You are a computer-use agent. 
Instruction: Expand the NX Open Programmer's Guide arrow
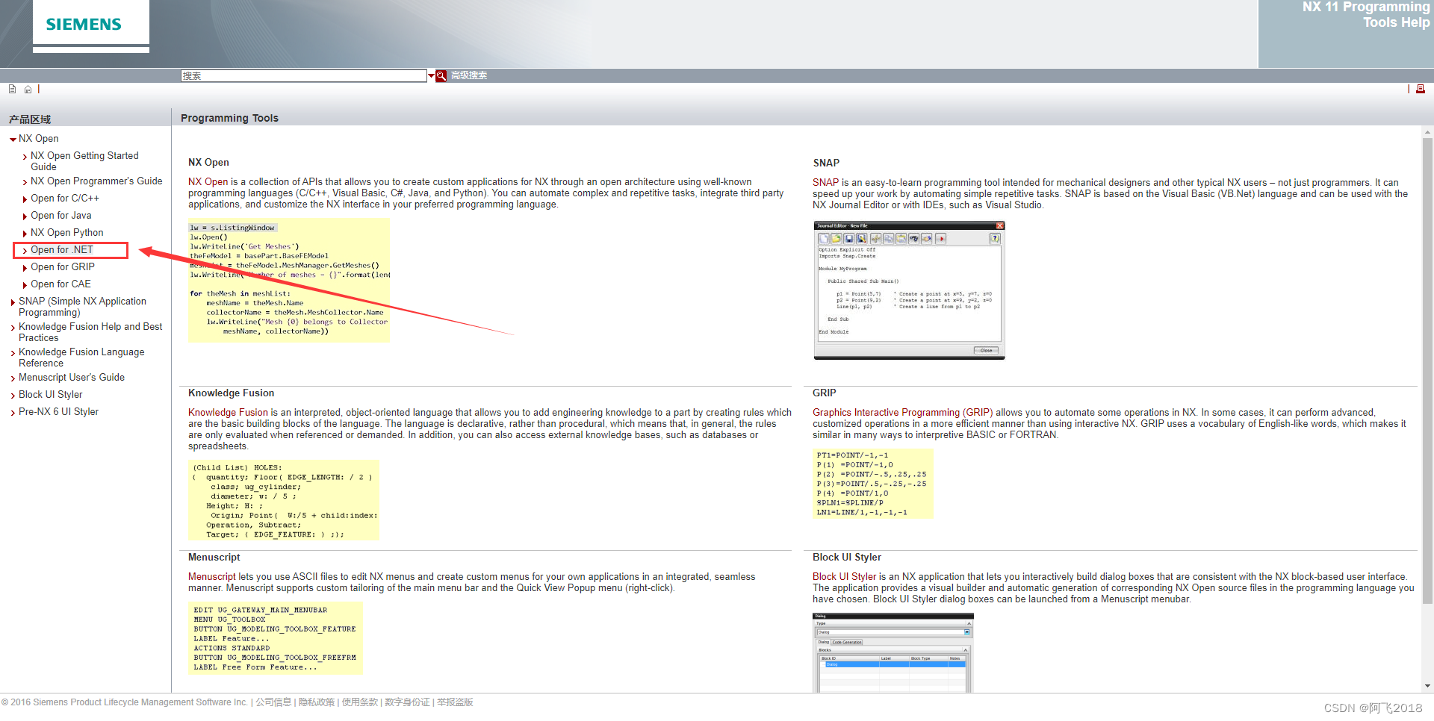(x=25, y=182)
